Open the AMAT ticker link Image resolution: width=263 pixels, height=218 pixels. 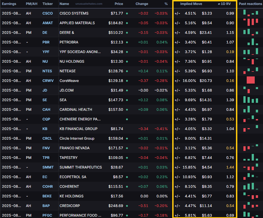pos(47,23)
